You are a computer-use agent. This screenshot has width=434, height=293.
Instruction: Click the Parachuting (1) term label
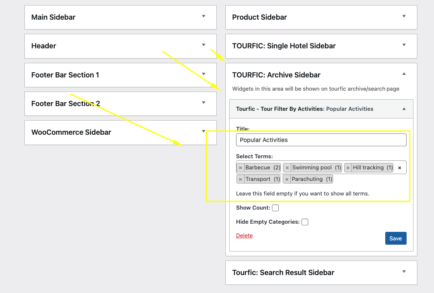pyautogui.click(x=312, y=180)
